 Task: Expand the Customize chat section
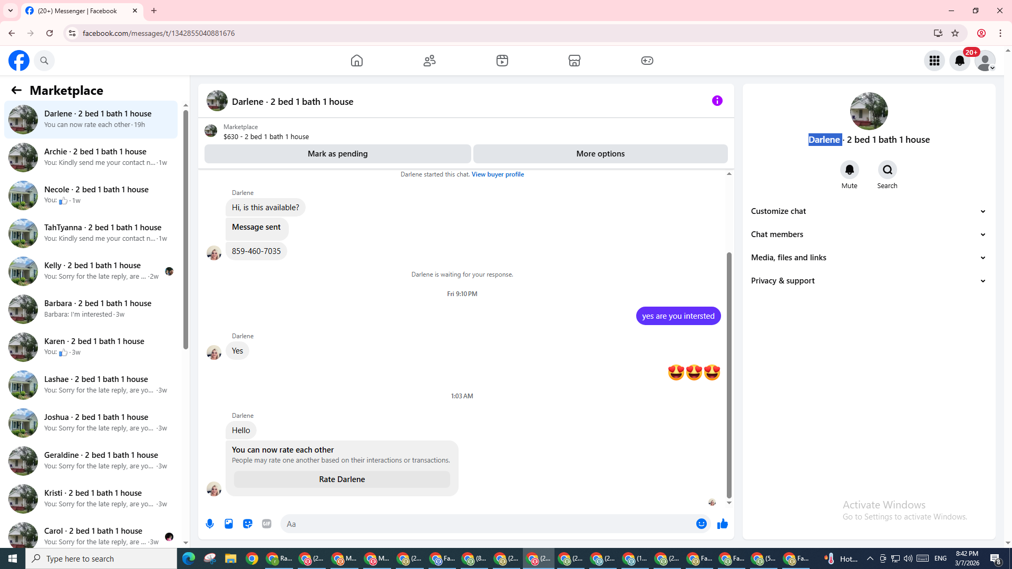pos(869,211)
